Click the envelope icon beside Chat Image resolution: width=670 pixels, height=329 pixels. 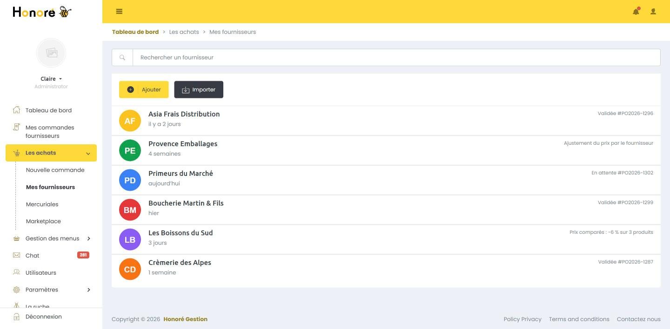coord(17,255)
